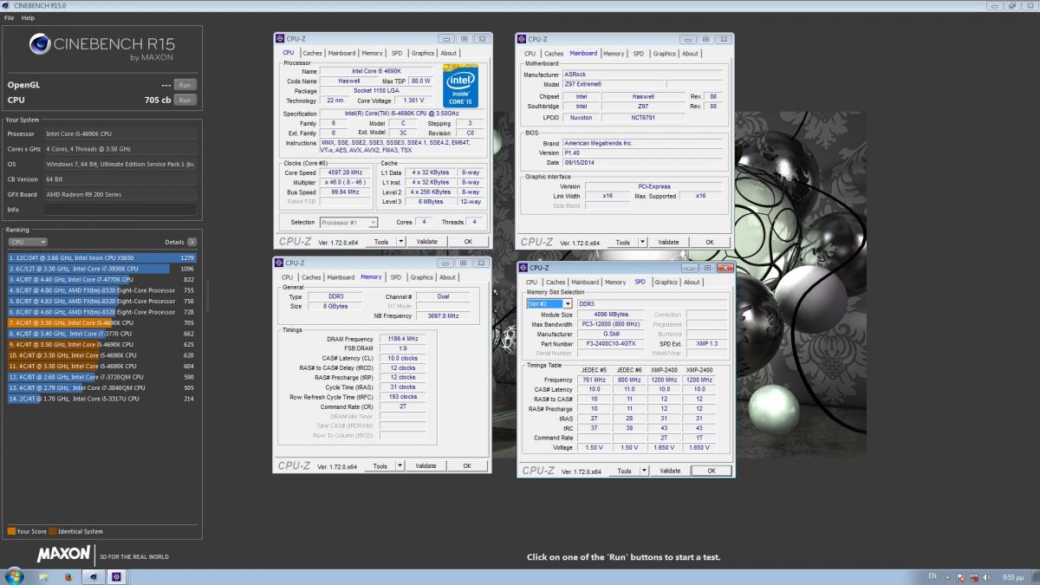Image resolution: width=1040 pixels, height=585 pixels.
Task: Run the OpenGL benchmark
Action: (185, 85)
